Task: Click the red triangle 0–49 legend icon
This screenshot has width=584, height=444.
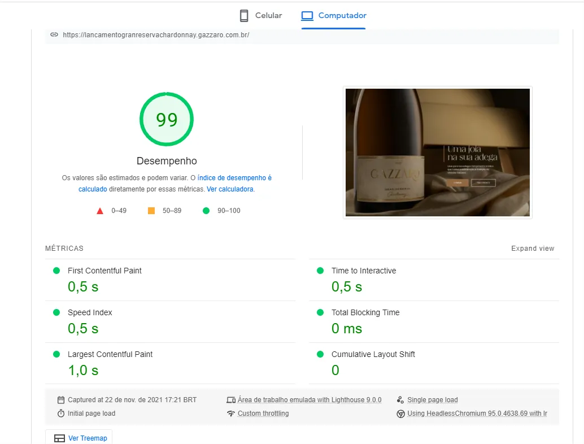Action: (x=100, y=211)
